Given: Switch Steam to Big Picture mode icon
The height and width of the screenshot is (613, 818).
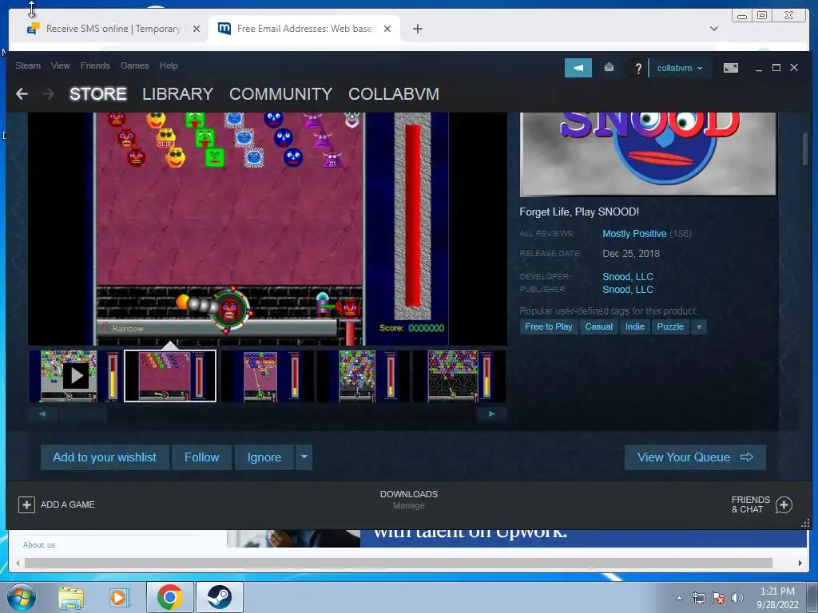Looking at the screenshot, I should tap(731, 68).
